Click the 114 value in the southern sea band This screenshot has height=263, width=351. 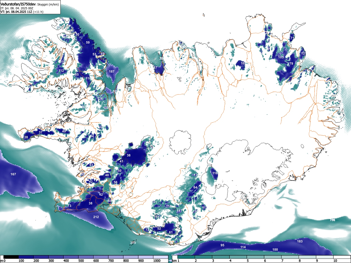click(x=243, y=247)
